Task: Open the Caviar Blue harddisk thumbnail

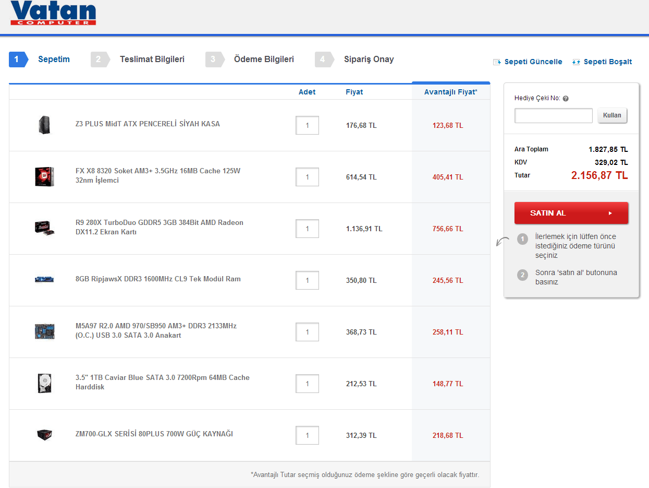Action: 44,383
